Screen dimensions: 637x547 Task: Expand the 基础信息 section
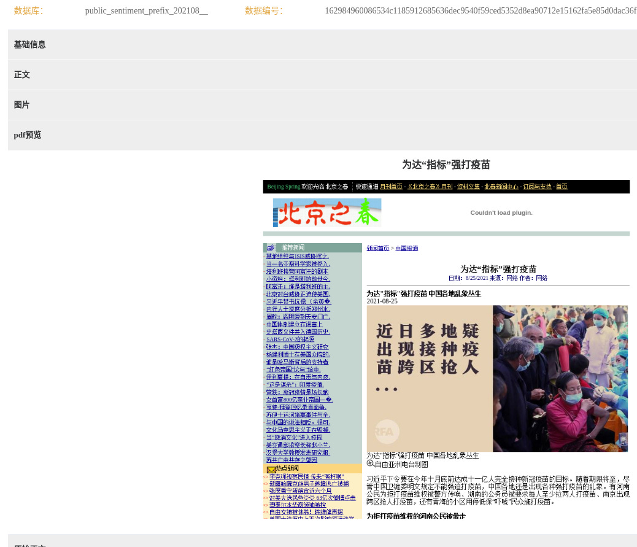pyautogui.click(x=322, y=45)
